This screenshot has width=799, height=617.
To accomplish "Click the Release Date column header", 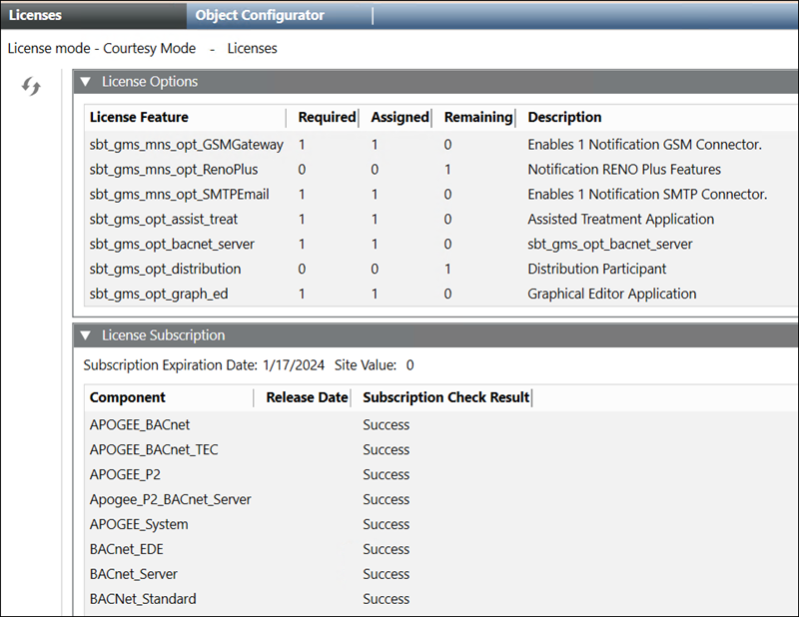I will point(307,397).
